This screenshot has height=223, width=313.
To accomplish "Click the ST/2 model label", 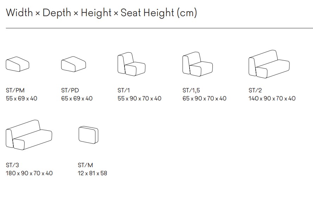I will pyautogui.click(x=255, y=90).
